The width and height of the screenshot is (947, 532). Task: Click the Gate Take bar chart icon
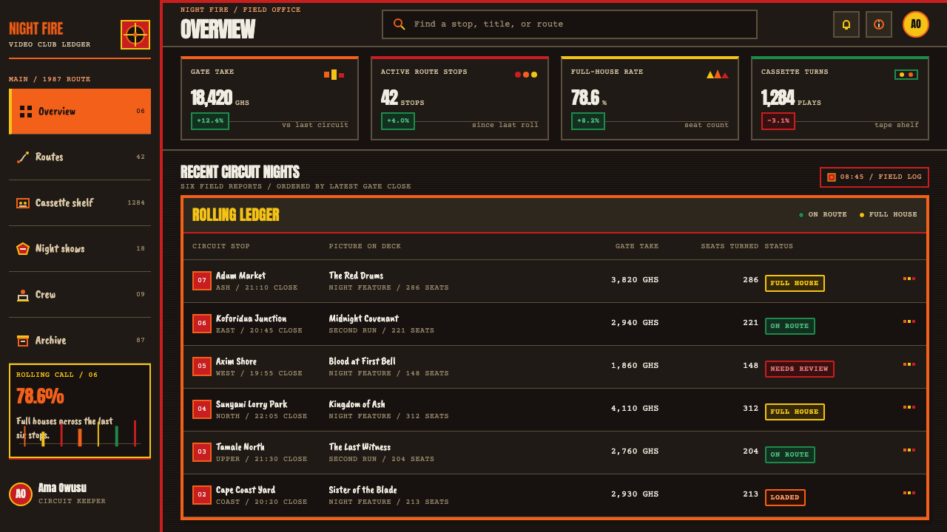(x=334, y=75)
